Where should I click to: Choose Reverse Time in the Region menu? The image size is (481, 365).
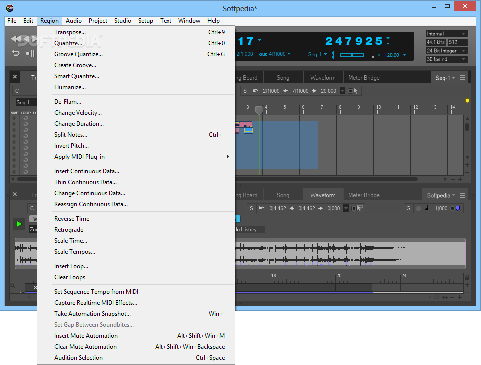coord(136,219)
